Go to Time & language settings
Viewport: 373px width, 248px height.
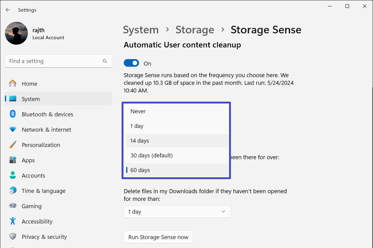click(43, 191)
